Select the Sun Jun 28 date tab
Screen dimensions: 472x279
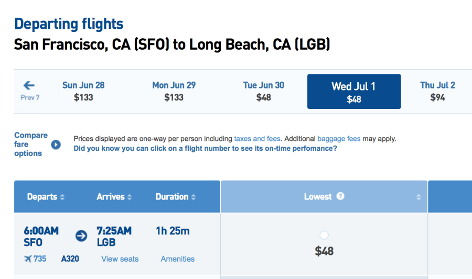click(83, 91)
